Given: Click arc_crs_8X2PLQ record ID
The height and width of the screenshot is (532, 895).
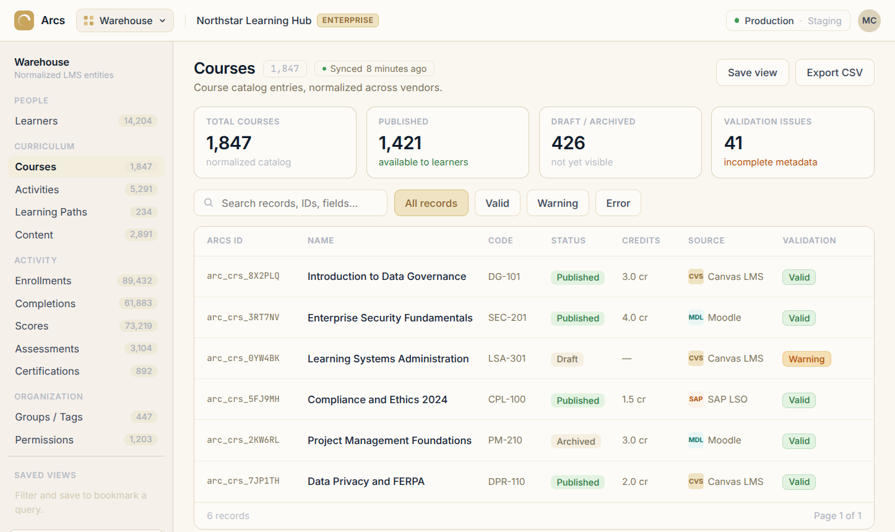Looking at the screenshot, I should [x=243, y=276].
